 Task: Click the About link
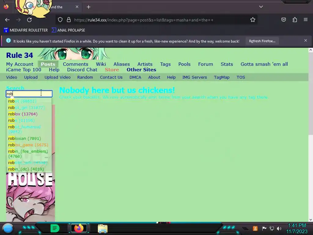click(x=154, y=77)
